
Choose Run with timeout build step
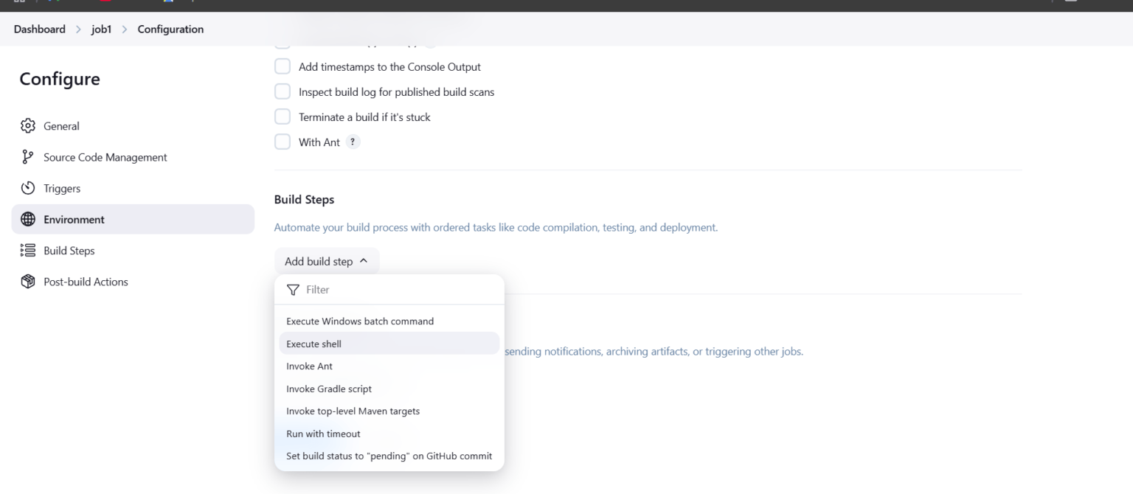[x=323, y=434]
